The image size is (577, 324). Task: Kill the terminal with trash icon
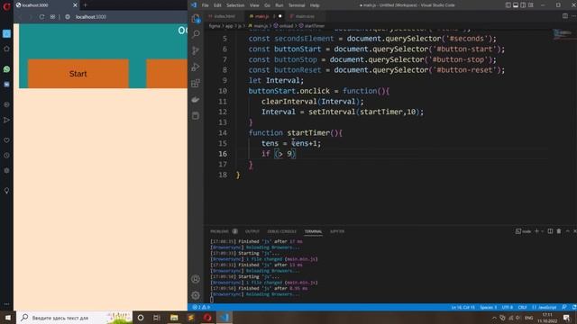pos(559,231)
